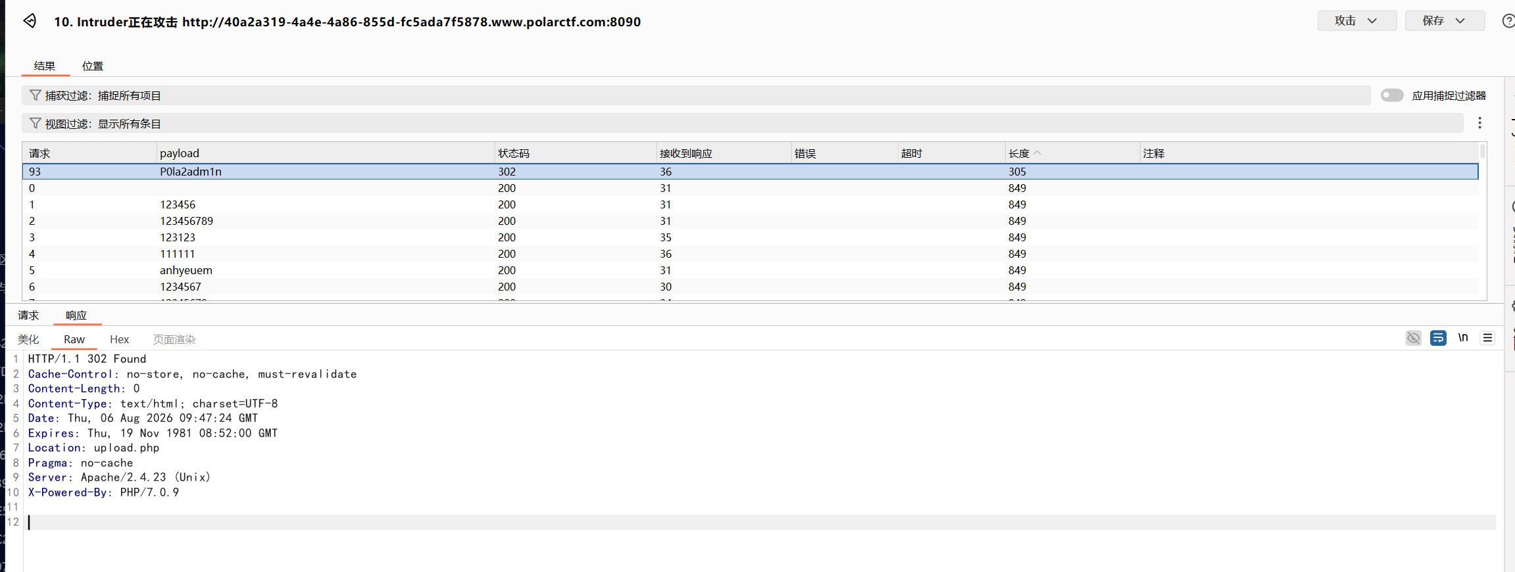
Task: Switch to the 位置 (Positions) tab
Action: click(93, 66)
